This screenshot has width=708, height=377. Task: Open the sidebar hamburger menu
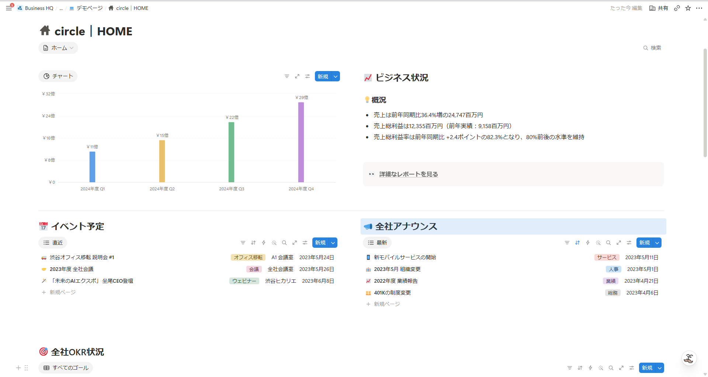click(9, 8)
